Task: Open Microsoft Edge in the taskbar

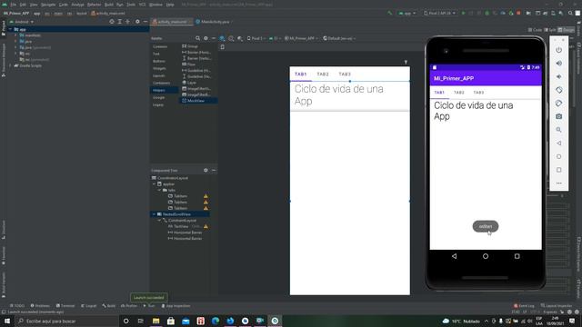Action: click(x=216, y=321)
